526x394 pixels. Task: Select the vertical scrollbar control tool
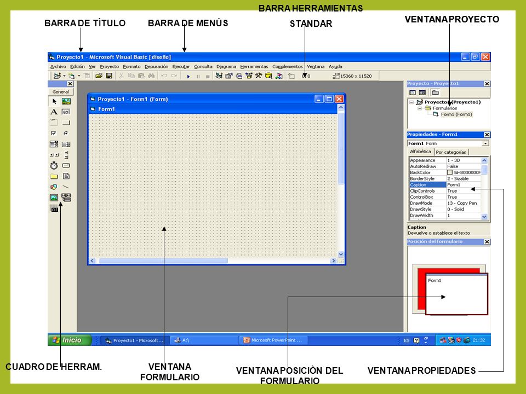pos(66,155)
